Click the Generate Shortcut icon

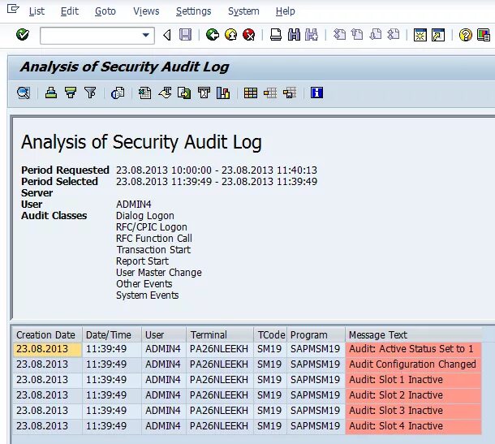(x=438, y=35)
